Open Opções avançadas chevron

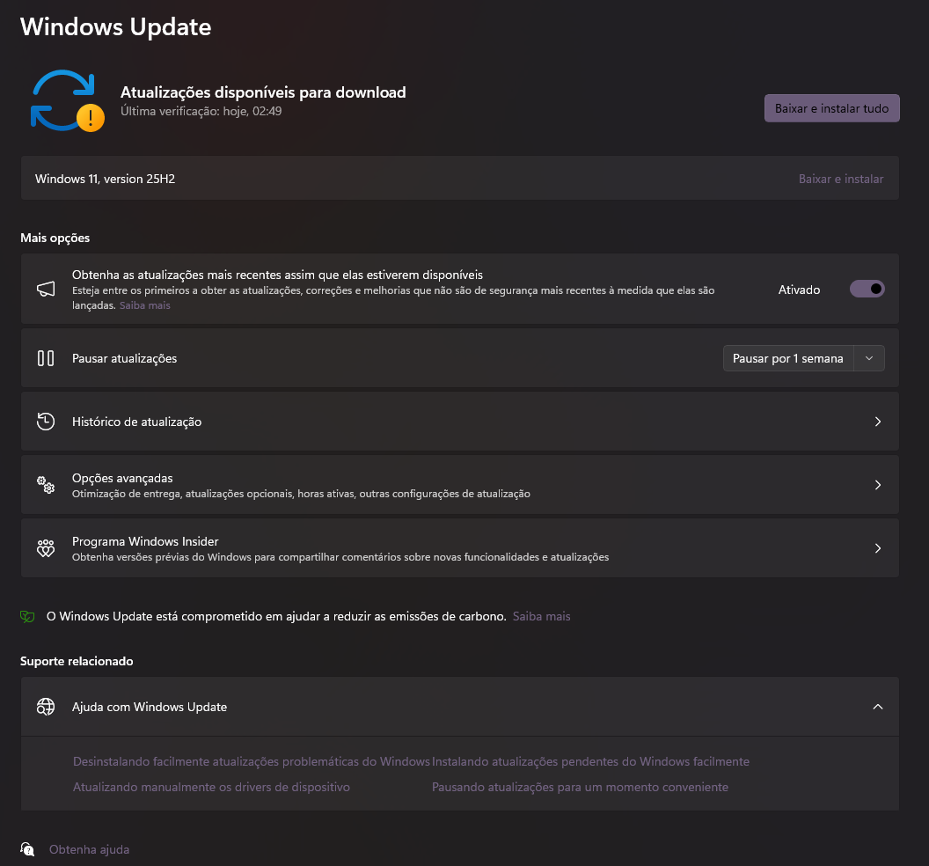(x=878, y=485)
